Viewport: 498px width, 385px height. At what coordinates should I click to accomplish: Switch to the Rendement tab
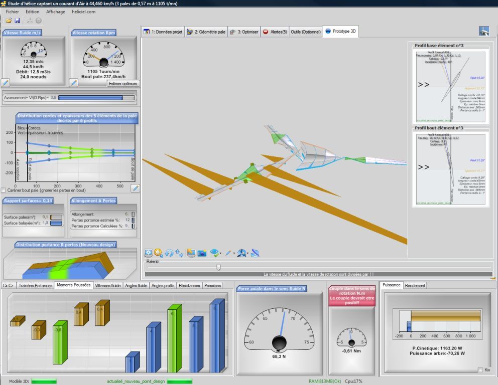click(x=415, y=285)
